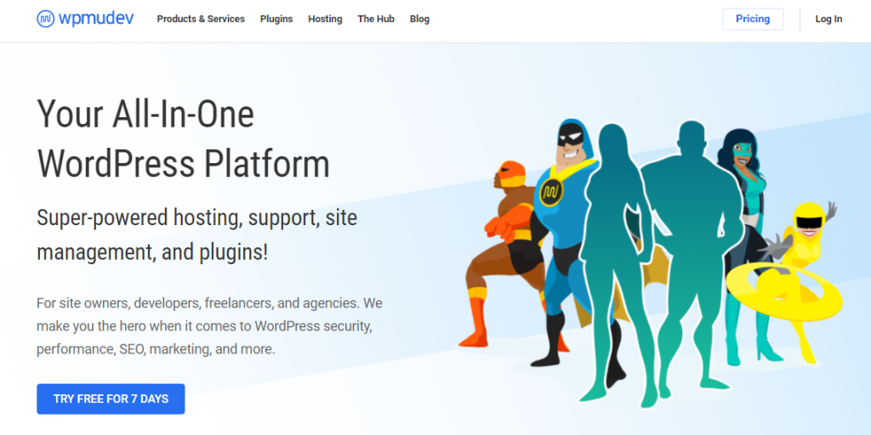Click the wpmudev circular logo icon

tap(46, 19)
